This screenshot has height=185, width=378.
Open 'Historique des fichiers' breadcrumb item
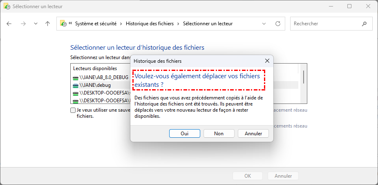[150, 24]
